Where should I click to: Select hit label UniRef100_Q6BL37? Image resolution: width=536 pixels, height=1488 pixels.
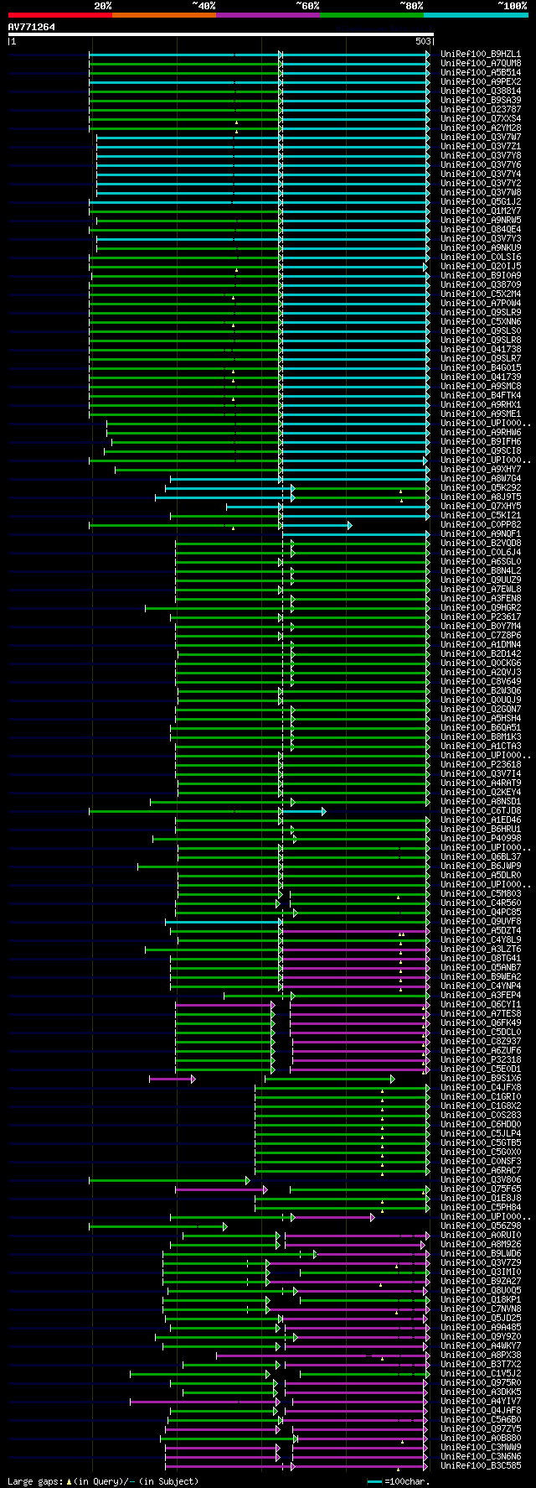[481, 857]
